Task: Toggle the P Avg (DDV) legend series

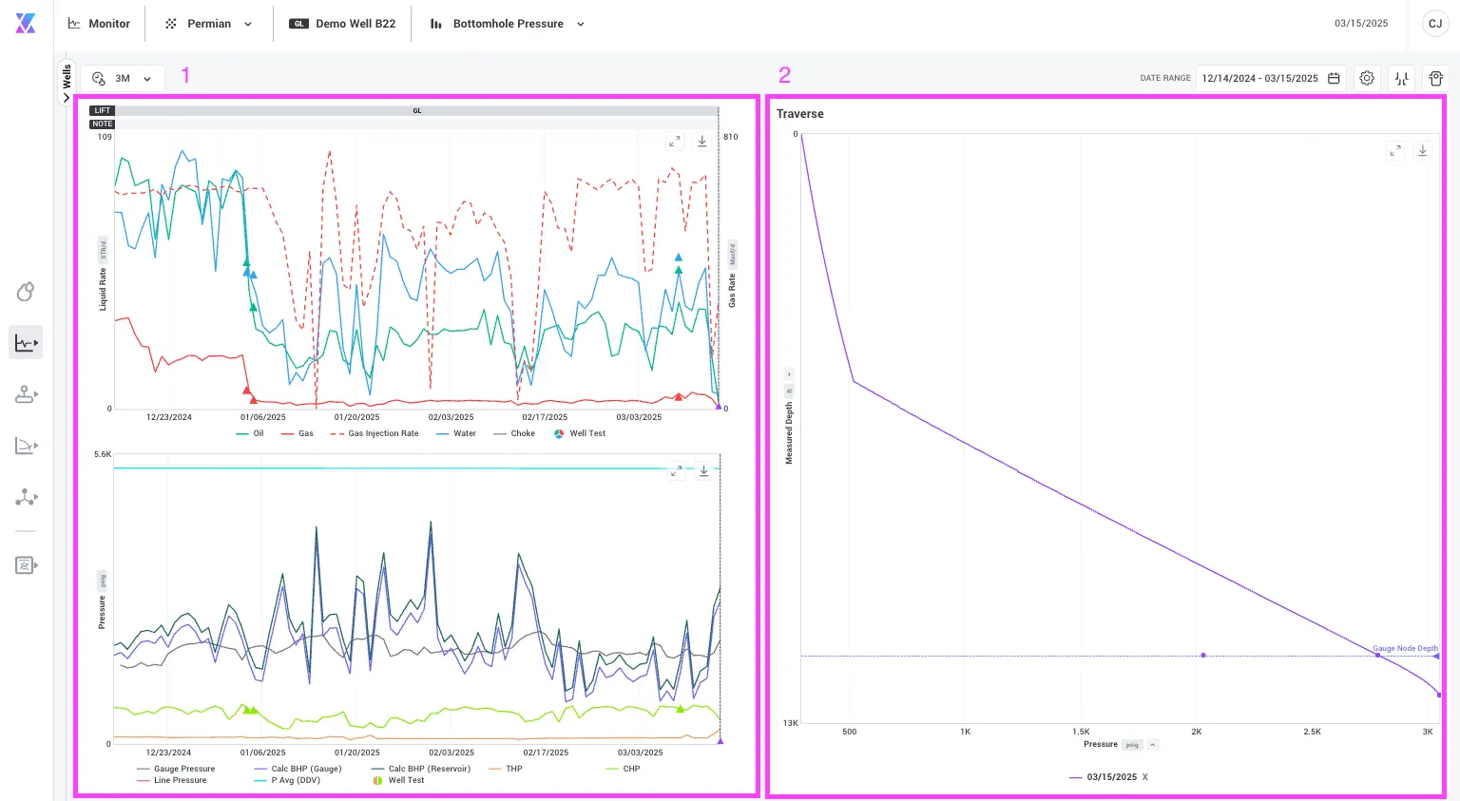Action: click(x=287, y=780)
